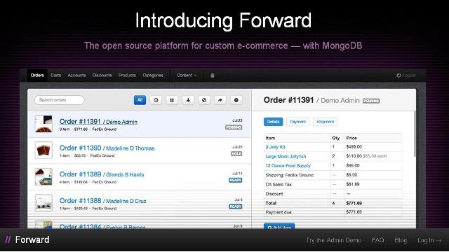Click Demo Admin in order header

point(340,101)
